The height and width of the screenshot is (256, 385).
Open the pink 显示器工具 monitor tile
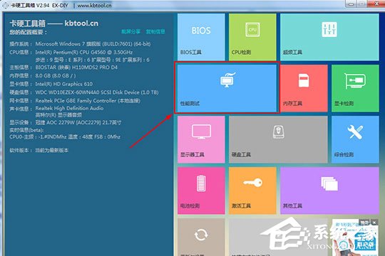point(201,139)
